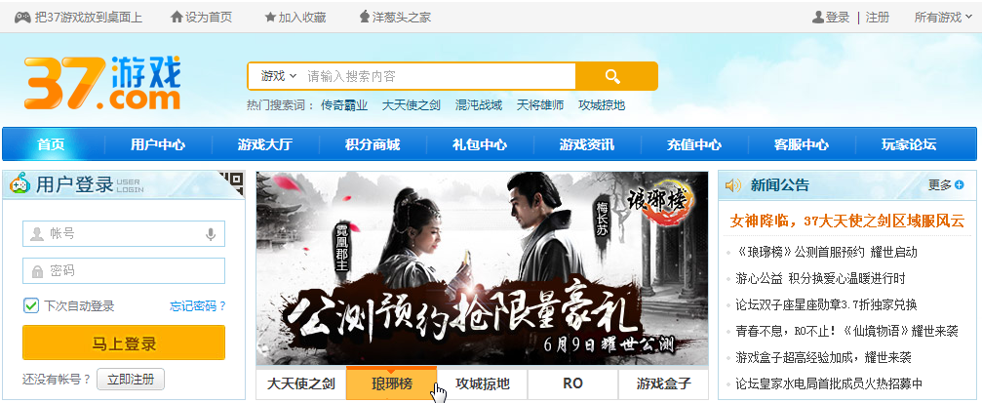Expand the 游戏 search category dropdown
This screenshot has height=403, width=982.
coord(279,76)
